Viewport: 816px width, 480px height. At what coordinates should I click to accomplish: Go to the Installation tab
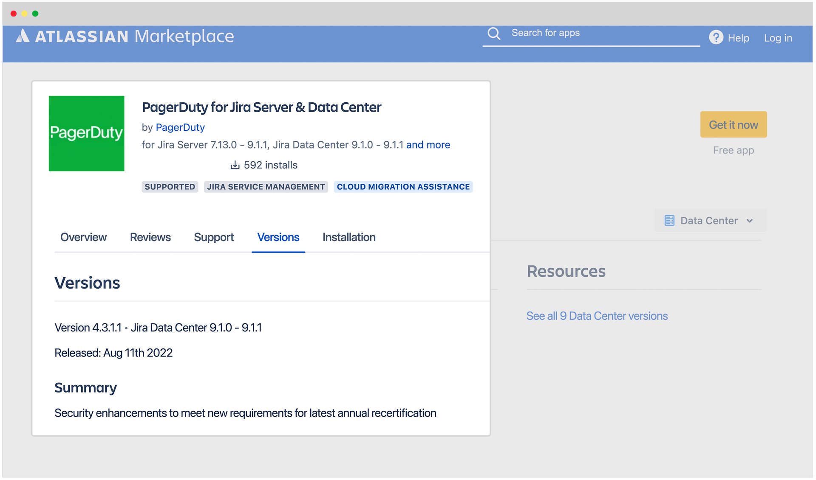348,237
